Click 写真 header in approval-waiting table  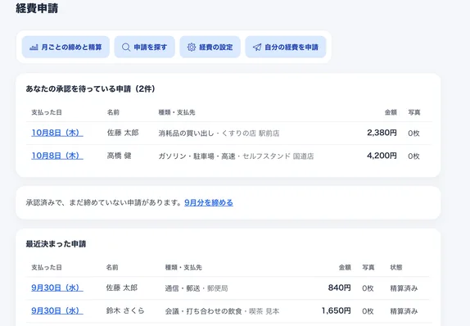(414, 112)
